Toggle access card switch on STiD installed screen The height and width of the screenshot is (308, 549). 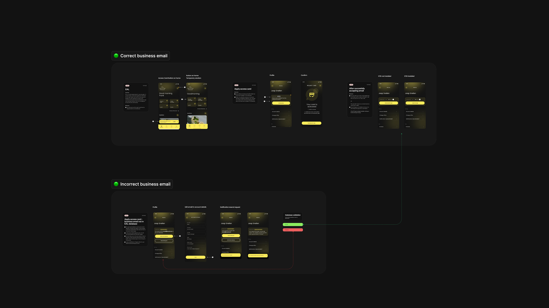pyautogui.click(x=419, y=100)
